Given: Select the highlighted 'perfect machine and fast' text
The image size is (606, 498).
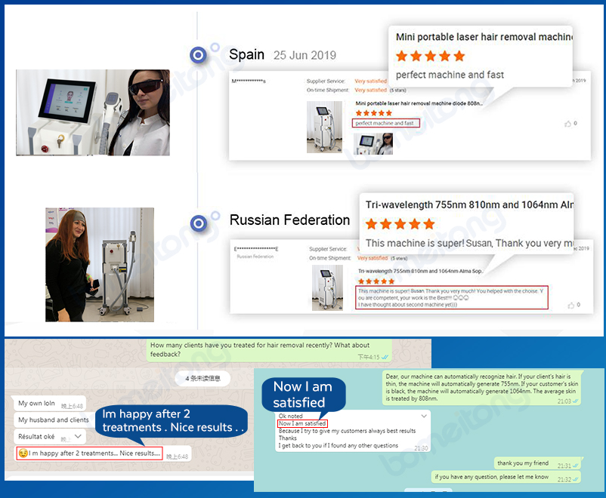Looking at the screenshot, I should [x=386, y=121].
